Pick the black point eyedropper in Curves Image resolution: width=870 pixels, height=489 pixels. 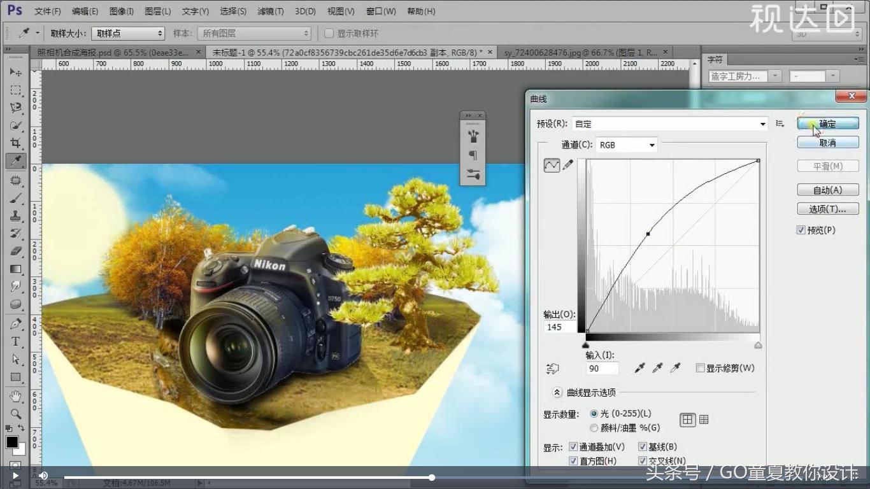coord(640,367)
